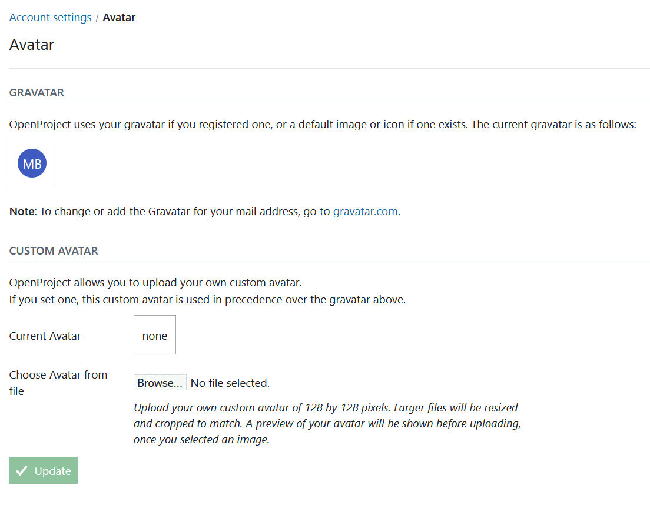Open the Account settings breadcrumb link
The image size is (650, 512).
pyautogui.click(x=50, y=17)
